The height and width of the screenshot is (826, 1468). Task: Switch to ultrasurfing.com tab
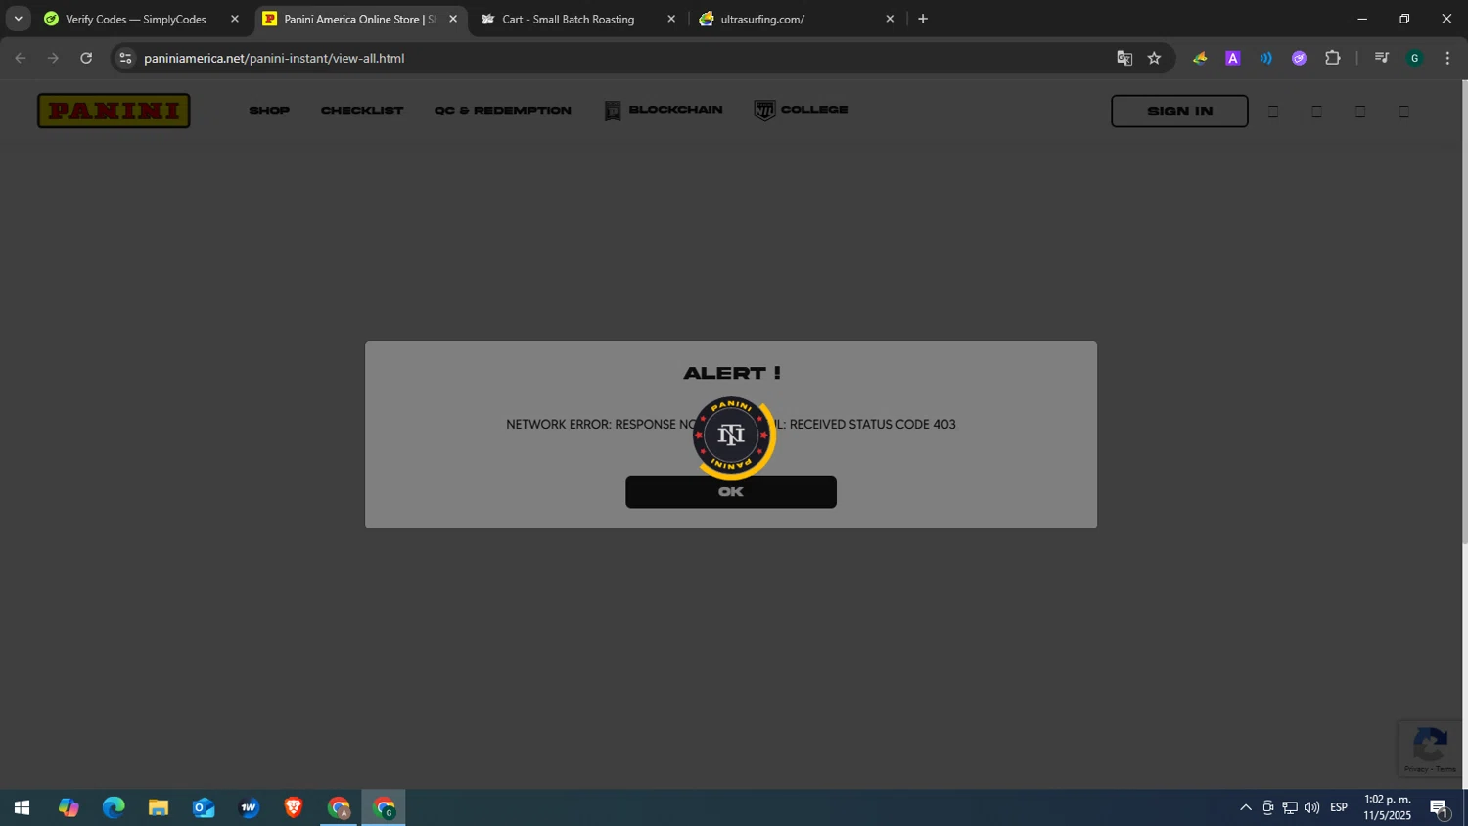(762, 19)
